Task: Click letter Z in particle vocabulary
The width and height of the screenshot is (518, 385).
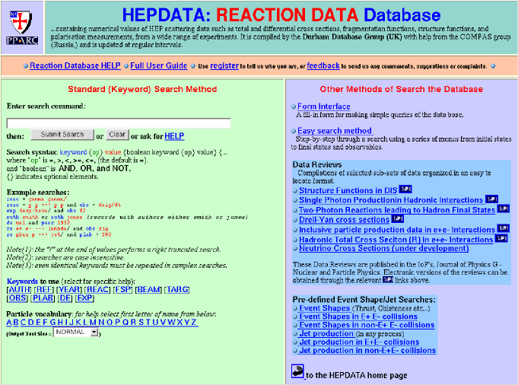Action: tap(194, 322)
